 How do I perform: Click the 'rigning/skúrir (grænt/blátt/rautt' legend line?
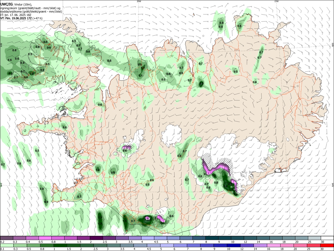[x=30, y=8]
